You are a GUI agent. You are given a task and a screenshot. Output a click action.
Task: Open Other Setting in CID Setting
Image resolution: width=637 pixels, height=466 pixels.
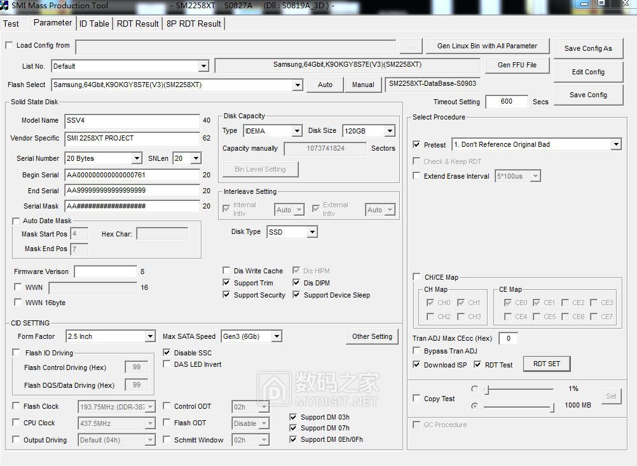click(x=372, y=336)
